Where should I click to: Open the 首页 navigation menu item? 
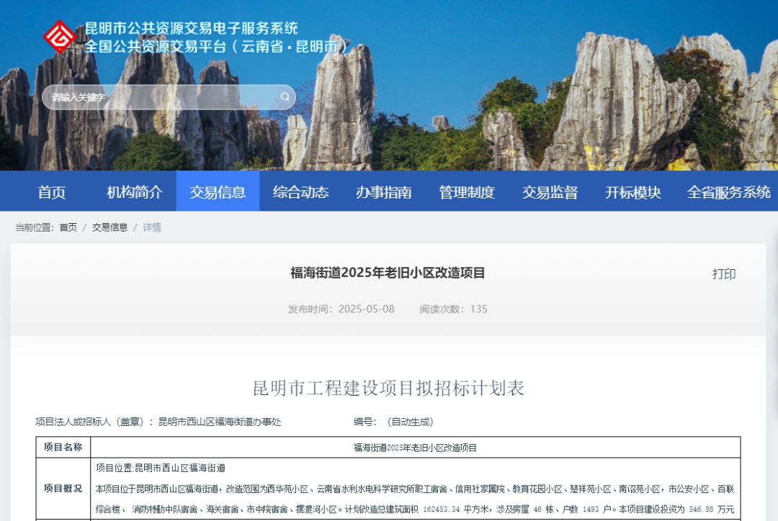50,191
